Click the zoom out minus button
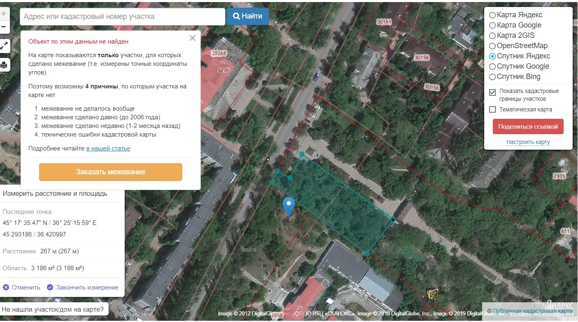This screenshot has height=322, width=578. tap(3, 27)
